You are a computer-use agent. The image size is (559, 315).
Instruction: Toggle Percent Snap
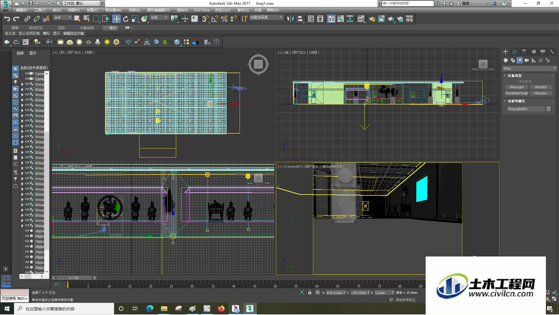224,19
